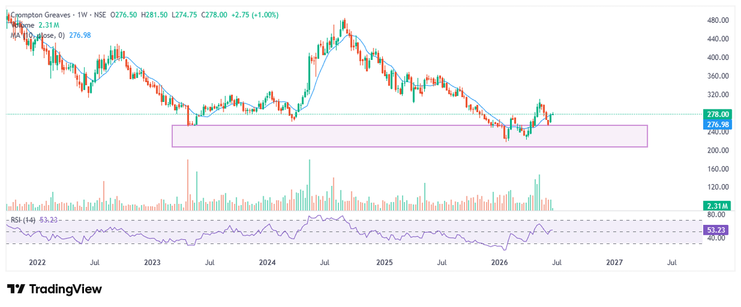Click the C278.00 close value in header
741x307 pixels.
[x=214, y=15]
